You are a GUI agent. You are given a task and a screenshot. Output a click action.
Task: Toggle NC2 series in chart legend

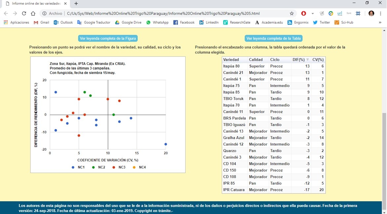[98, 168]
